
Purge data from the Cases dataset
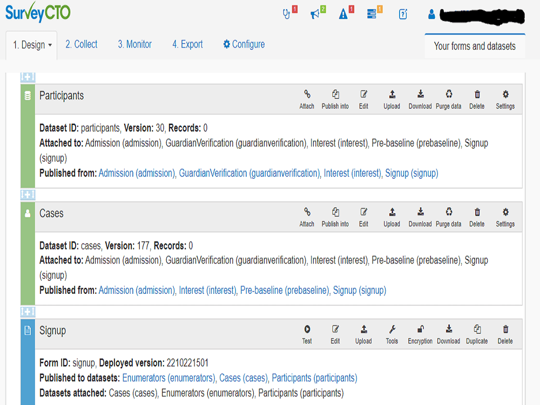pos(448,217)
